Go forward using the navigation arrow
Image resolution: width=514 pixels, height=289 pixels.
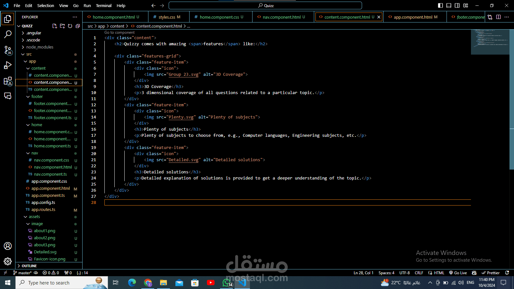162,5
